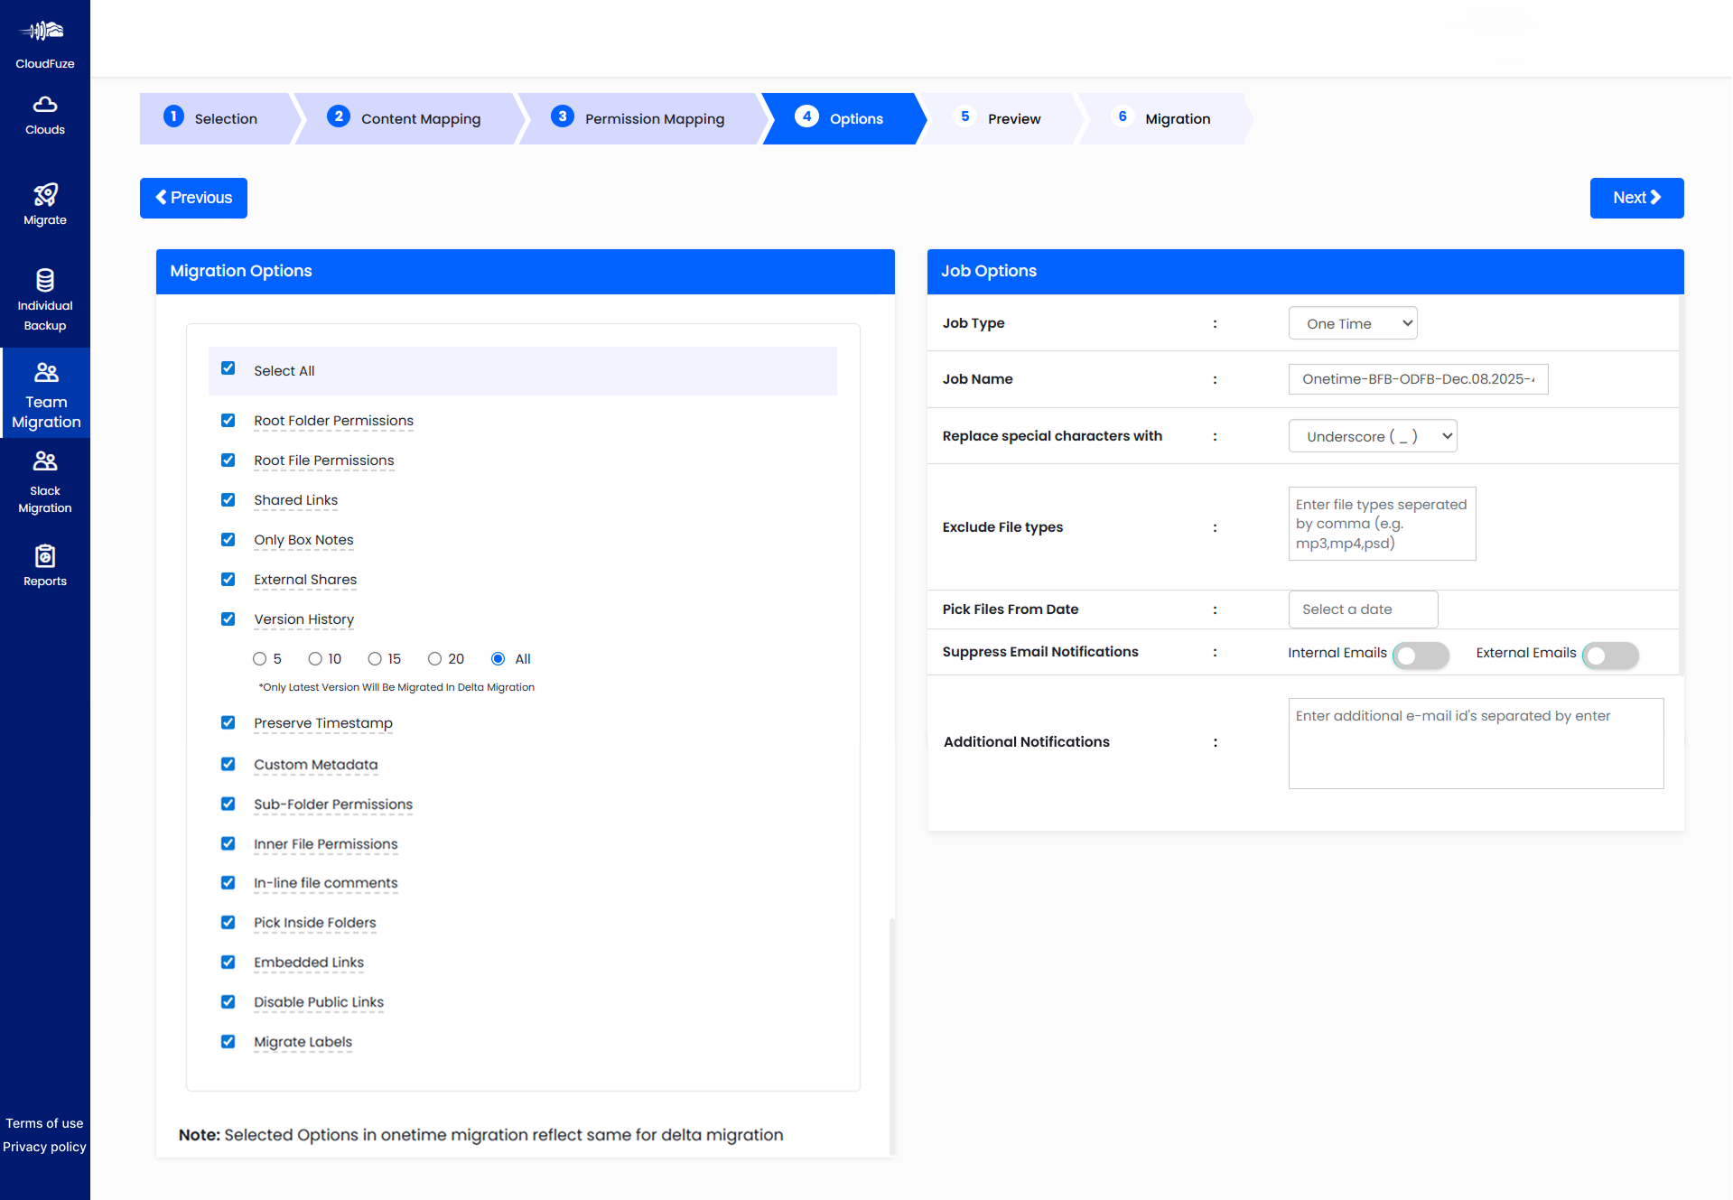This screenshot has height=1200, width=1733.
Task: Change the Replace special characters dropdown
Action: coord(1372,435)
